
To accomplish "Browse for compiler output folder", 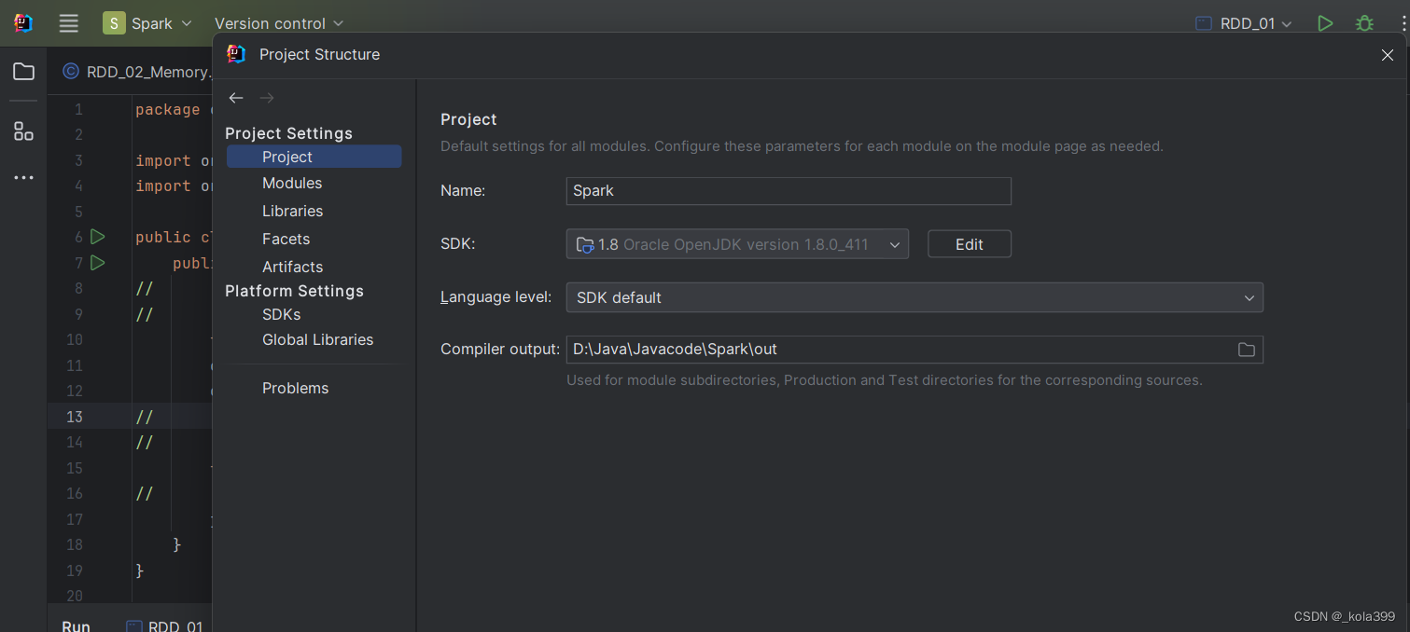I will click(1246, 350).
